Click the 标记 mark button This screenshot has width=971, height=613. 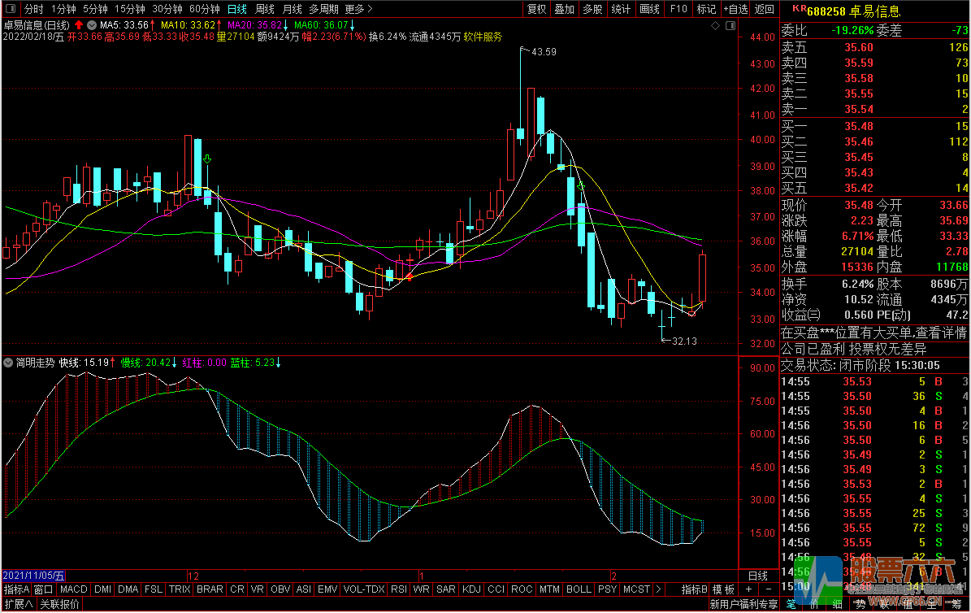707,9
